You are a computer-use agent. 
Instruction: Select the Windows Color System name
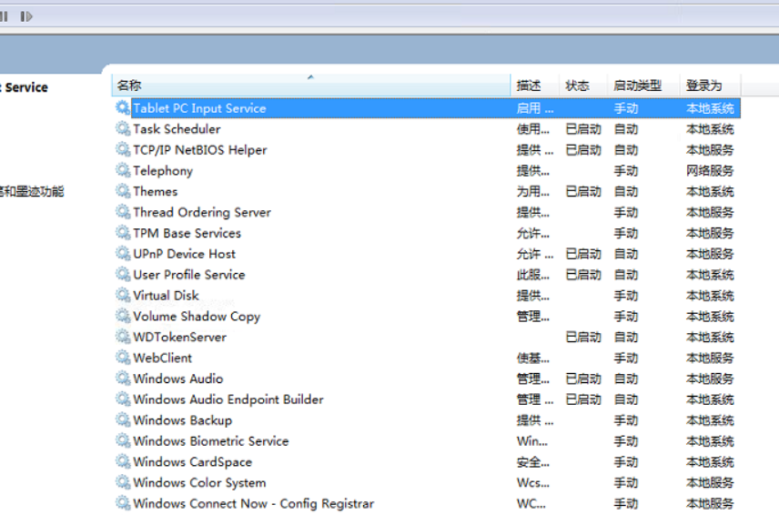pyautogui.click(x=199, y=483)
